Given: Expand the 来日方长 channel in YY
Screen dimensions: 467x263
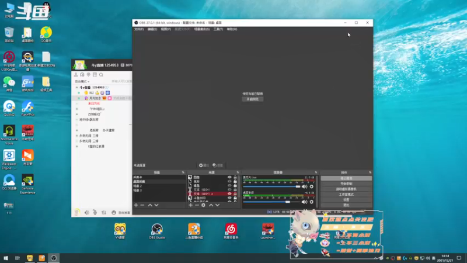Looking at the screenshot, I should (77, 103).
